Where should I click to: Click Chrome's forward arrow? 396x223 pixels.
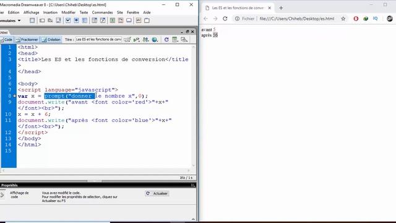click(x=215, y=19)
